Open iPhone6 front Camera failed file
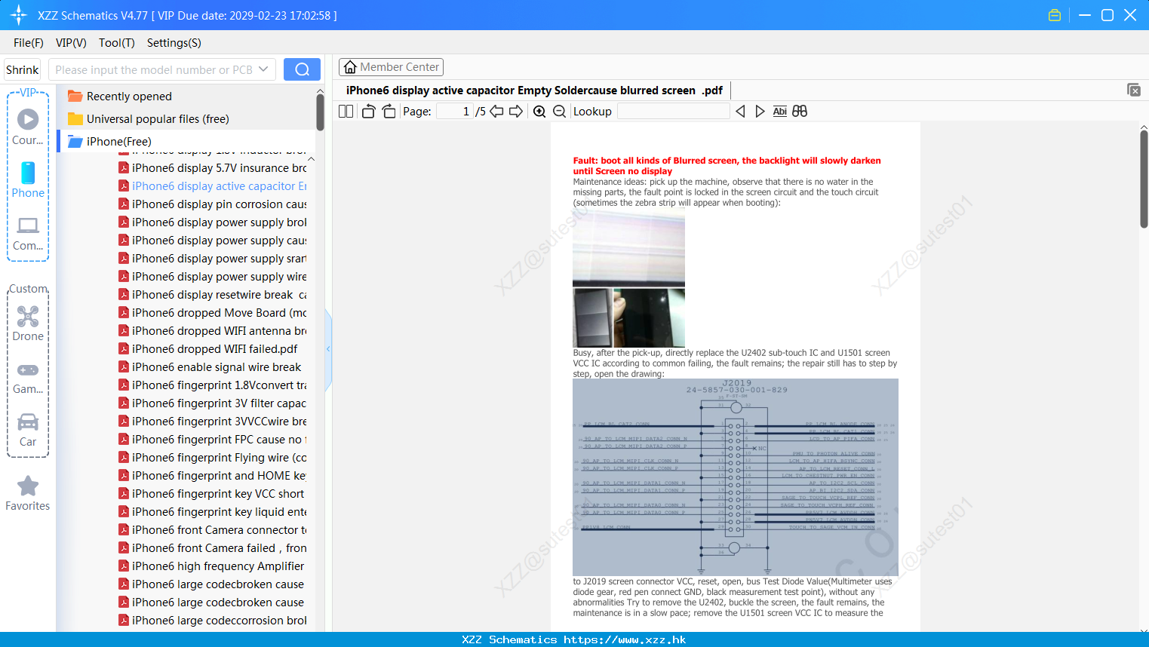This screenshot has height=647, width=1149. click(213, 548)
